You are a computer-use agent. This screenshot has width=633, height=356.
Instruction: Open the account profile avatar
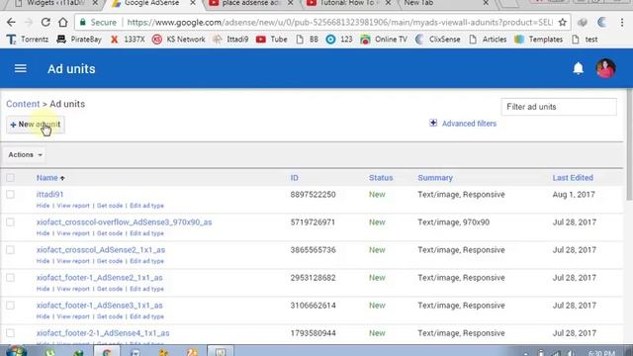(605, 68)
